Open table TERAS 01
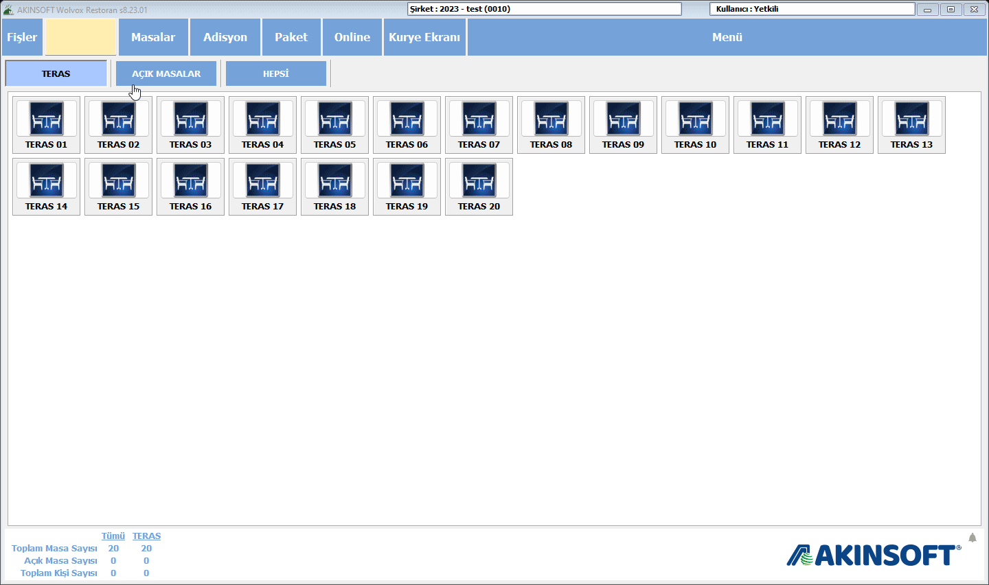 coord(46,125)
